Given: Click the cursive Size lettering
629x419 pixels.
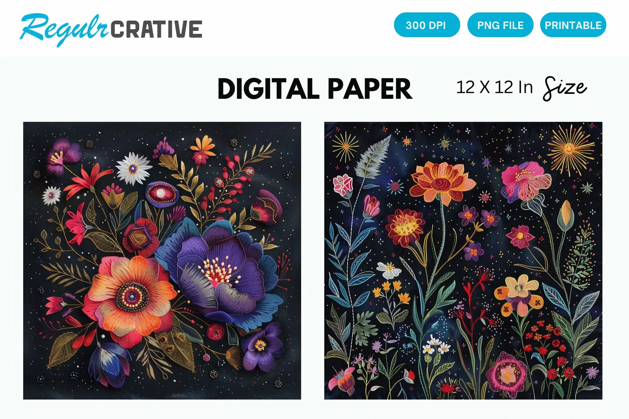Looking at the screenshot, I should pos(565,88).
